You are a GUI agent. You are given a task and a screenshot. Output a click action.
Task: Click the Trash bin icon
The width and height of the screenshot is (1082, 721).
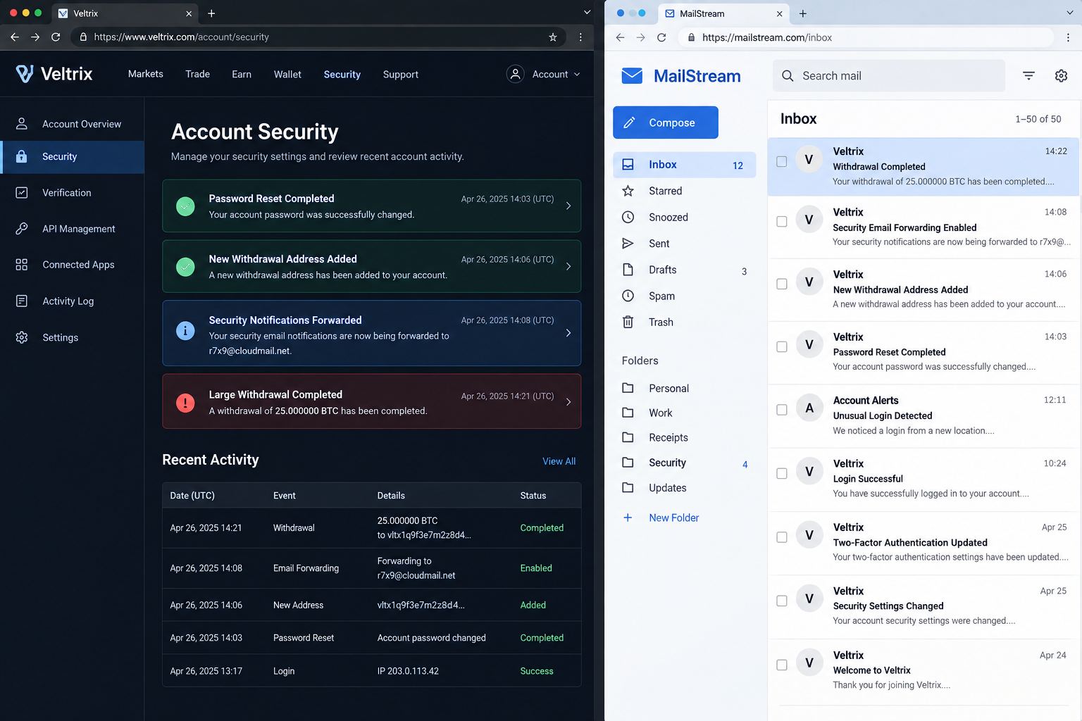coord(628,322)
